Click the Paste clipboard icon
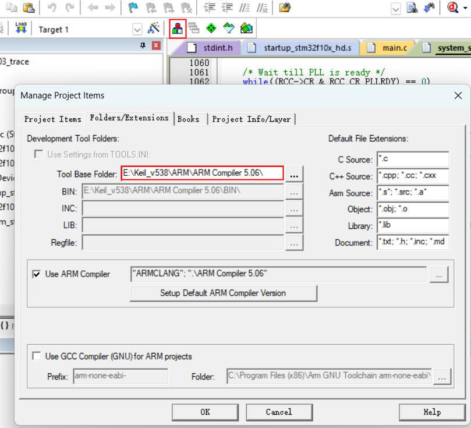 coord(28,8)
